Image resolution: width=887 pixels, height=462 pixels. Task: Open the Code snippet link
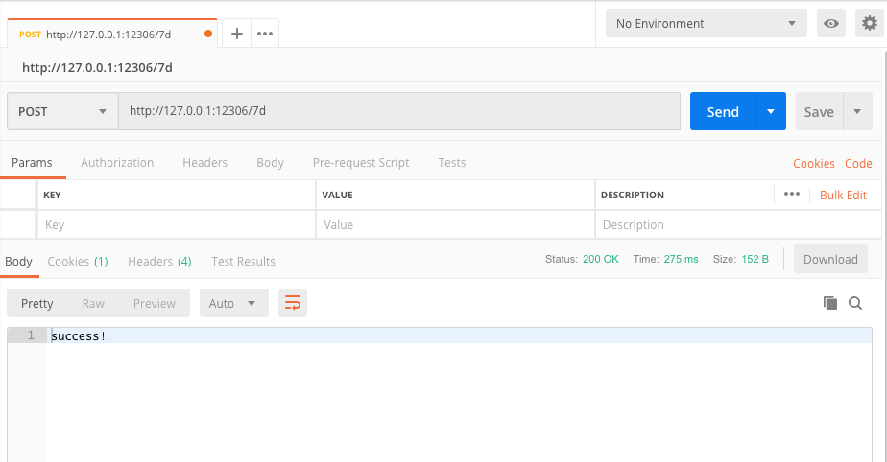pos(858,163)
